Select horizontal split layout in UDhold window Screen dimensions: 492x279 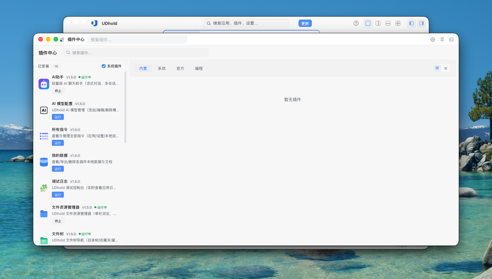coord(388,23)
